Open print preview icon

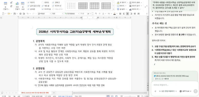(x=24, y=14)
